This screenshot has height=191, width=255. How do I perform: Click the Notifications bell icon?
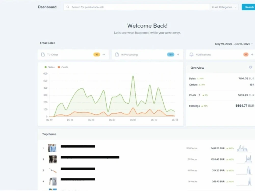point(192,54)
